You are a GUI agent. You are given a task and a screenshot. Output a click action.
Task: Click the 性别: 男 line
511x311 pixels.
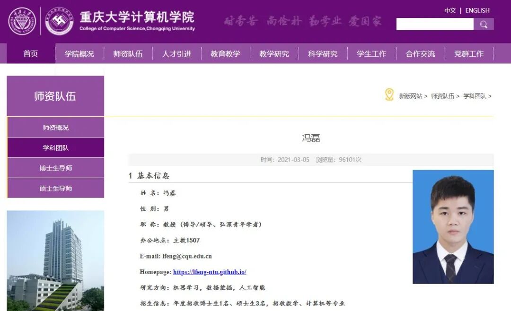[x=154, y=209]
